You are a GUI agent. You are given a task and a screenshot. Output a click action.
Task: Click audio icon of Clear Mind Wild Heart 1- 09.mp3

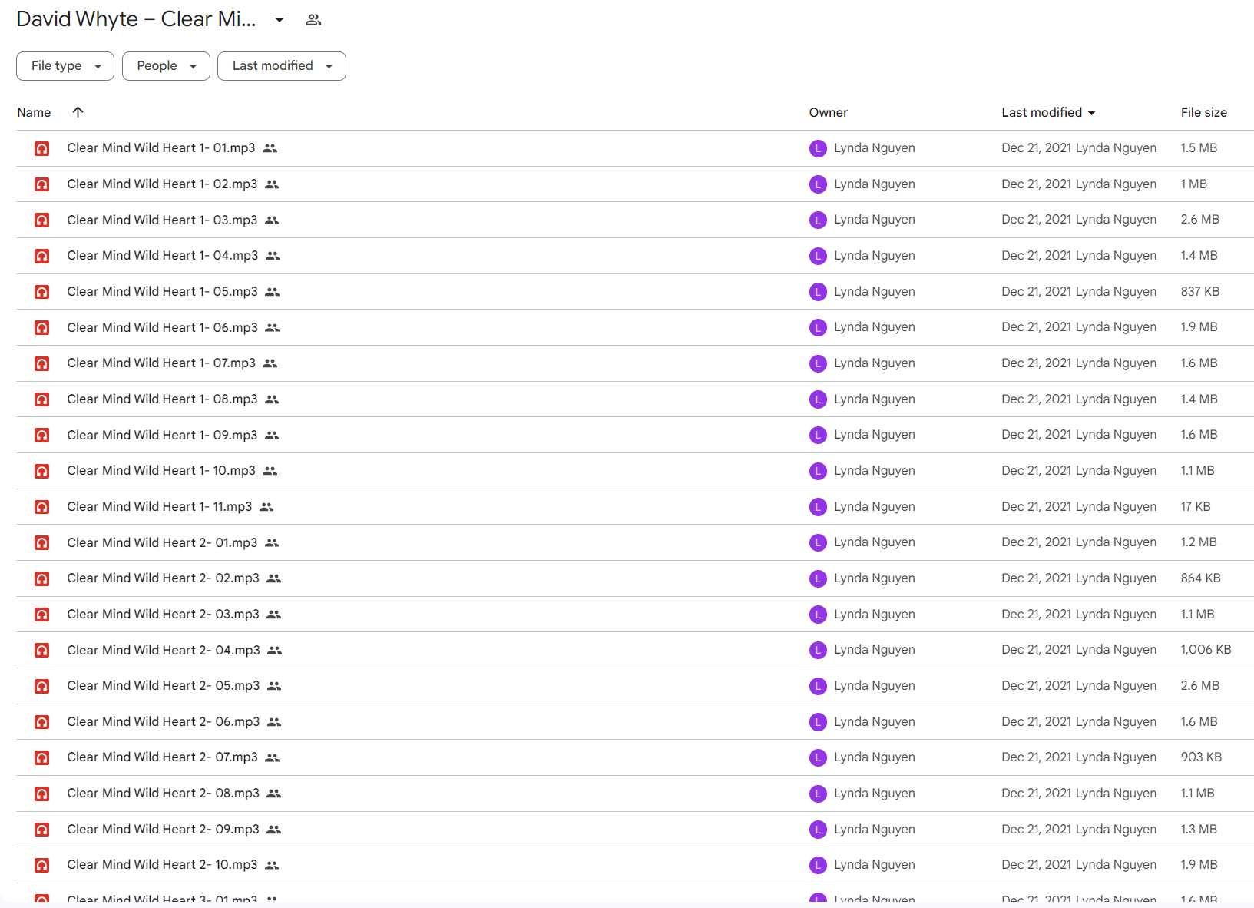pos(42,435)
